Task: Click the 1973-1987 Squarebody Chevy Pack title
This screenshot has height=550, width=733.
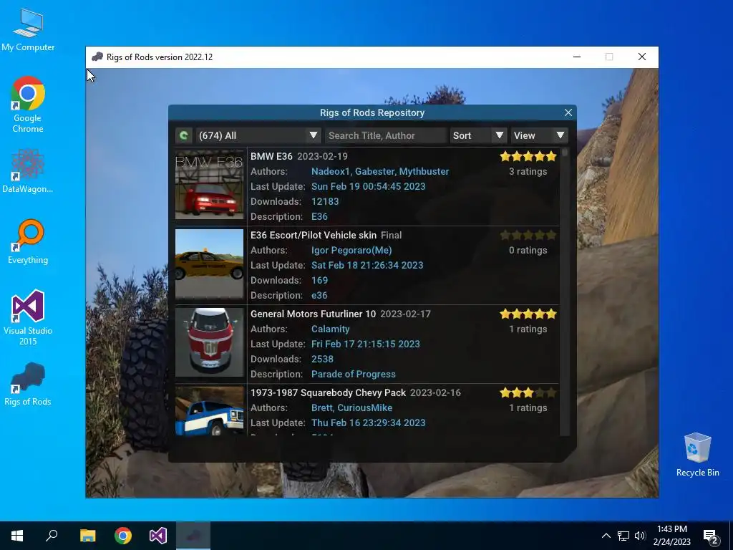Action: pyautogui.click(x=328, y=393)
